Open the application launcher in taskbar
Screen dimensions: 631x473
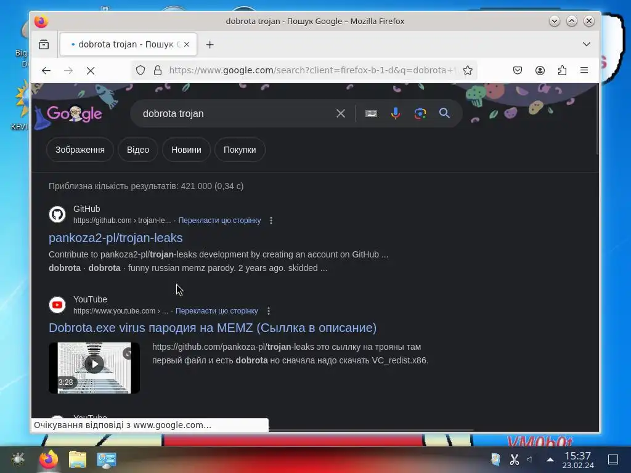(x=18, y=459)
